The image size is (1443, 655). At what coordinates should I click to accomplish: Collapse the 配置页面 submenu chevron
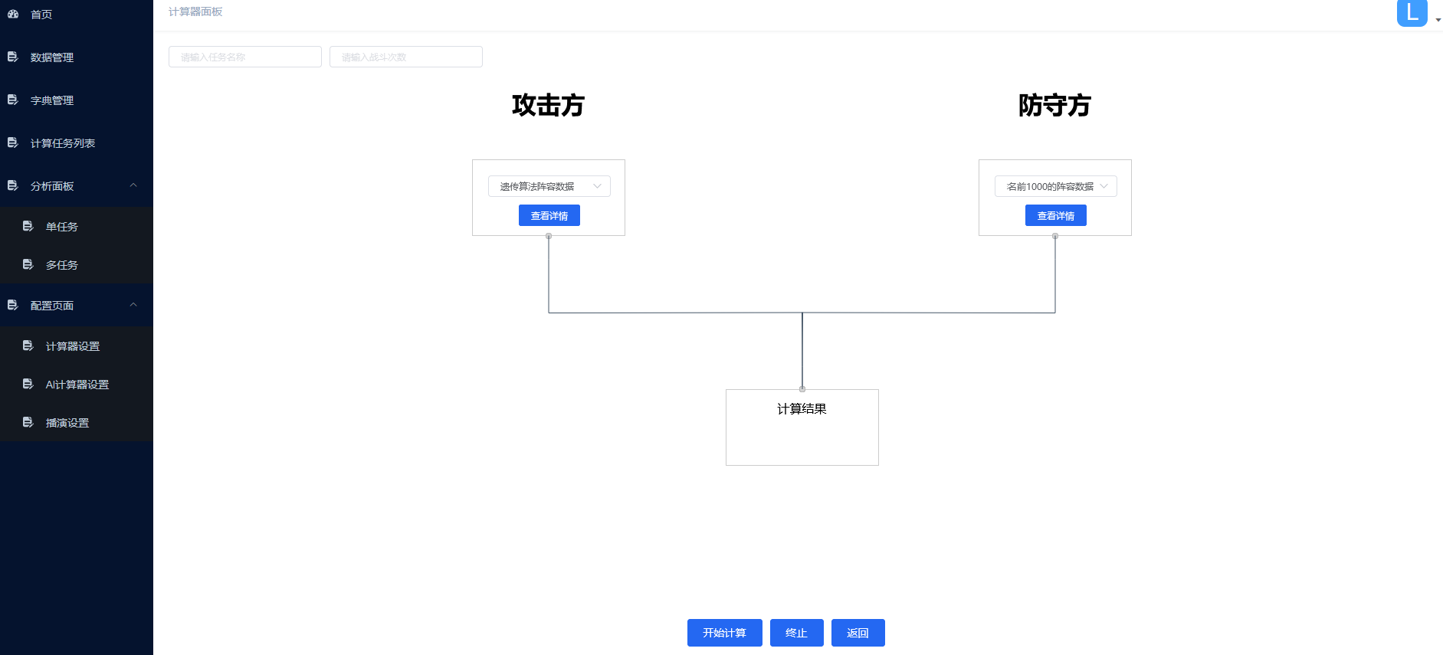tap(133, 305)
